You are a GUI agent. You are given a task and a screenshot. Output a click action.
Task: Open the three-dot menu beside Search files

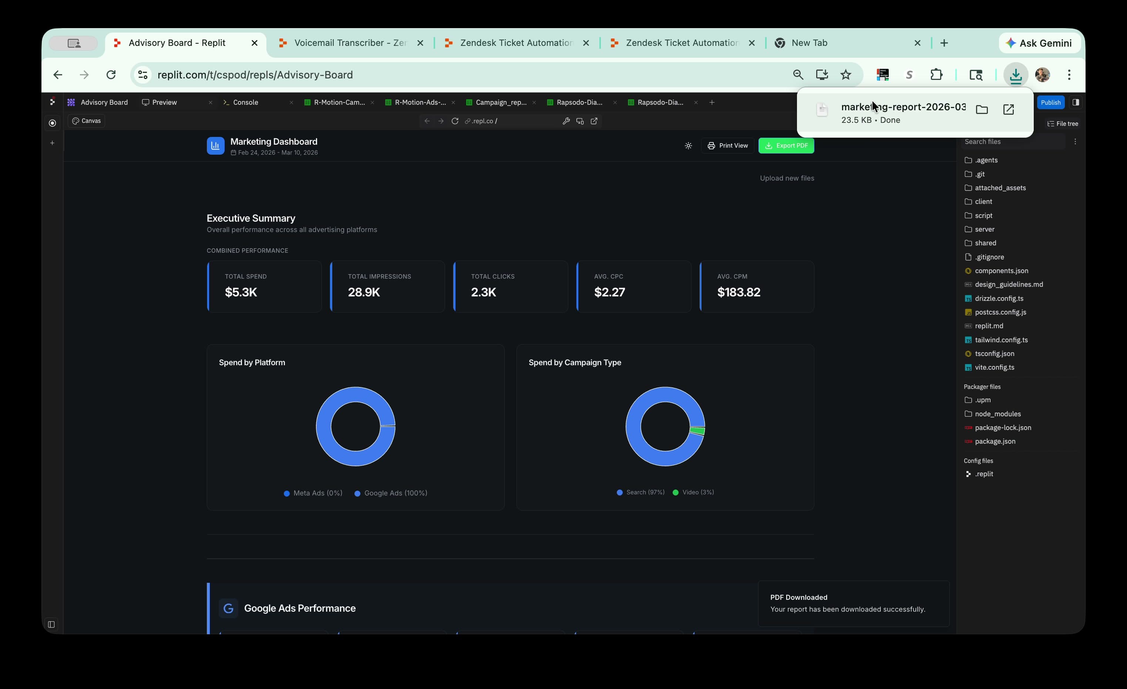click(x=1075, y=141)
